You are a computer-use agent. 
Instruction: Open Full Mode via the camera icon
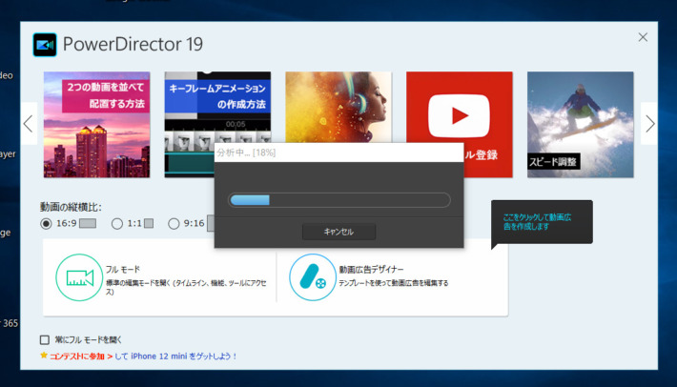click(80, 277)
